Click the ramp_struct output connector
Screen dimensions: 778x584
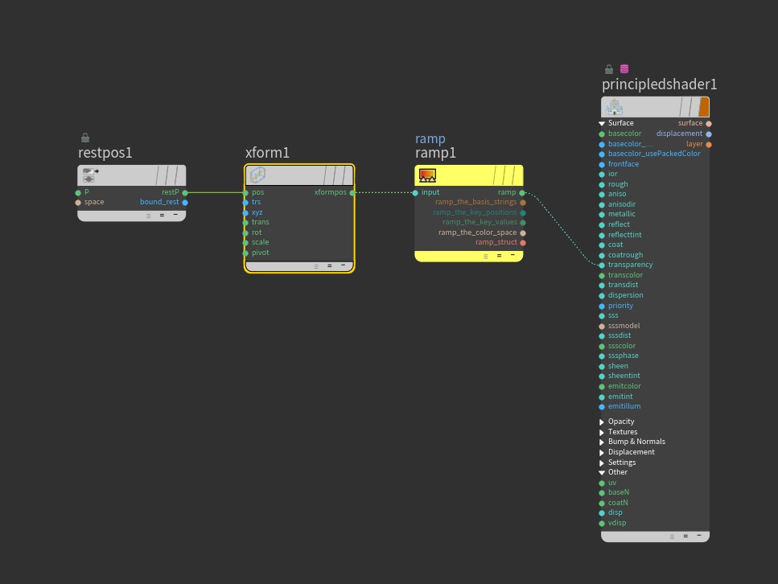coord(523,243)
